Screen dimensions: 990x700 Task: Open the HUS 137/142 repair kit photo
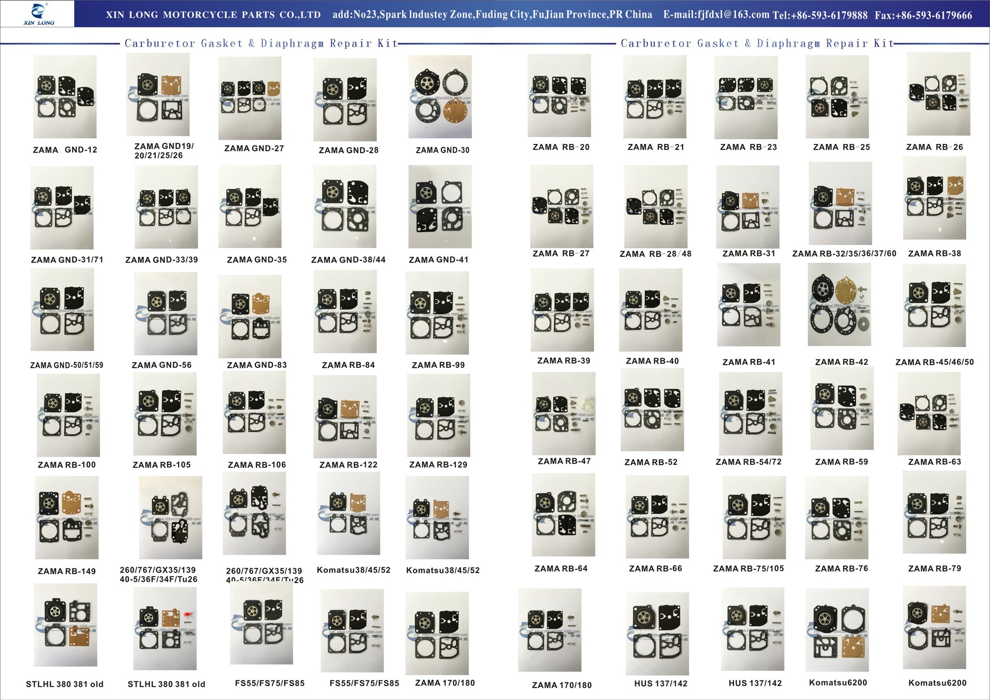click(657, 633)
